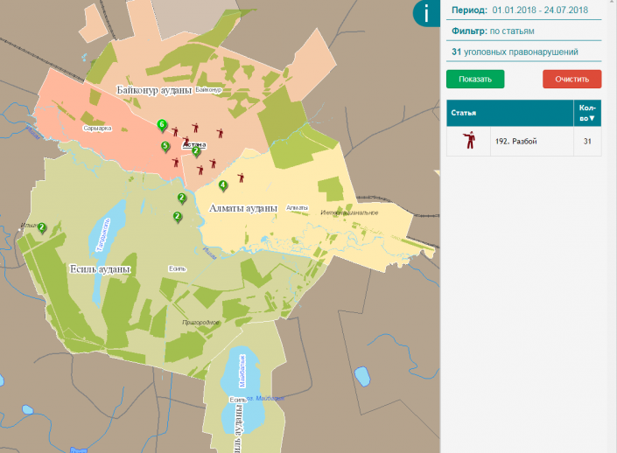Open the round info panel icon
The image size is (617, 453).
pyautogui.click(x=426, y=13)
